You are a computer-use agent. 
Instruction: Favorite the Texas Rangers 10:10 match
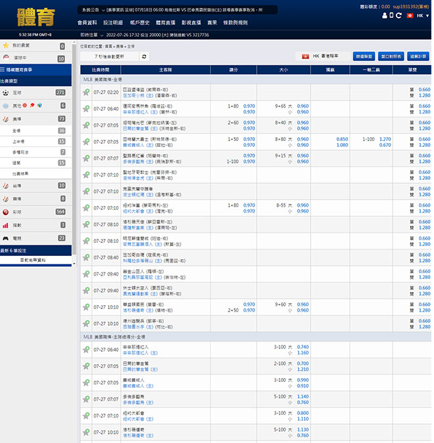click(86, 324)
